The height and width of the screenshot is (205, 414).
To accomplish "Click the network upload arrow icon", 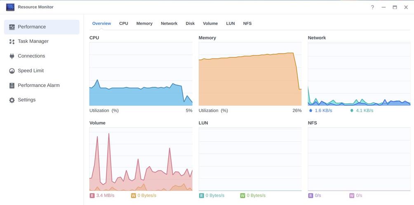I will pos(310,111).
